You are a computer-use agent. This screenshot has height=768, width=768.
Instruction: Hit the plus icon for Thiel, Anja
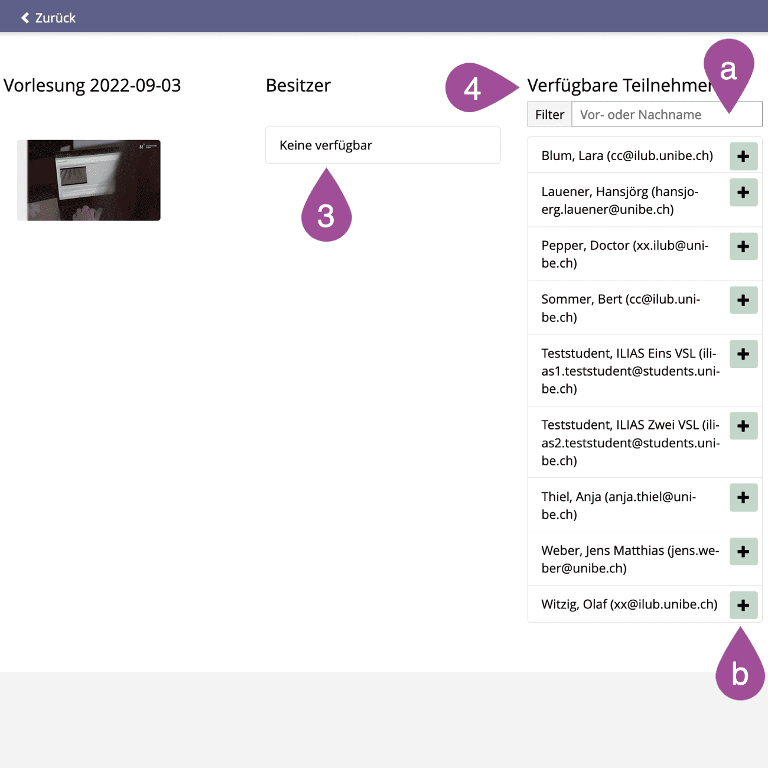[x=743, y=498]
